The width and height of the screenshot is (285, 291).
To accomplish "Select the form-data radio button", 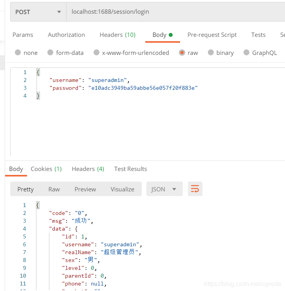I will pyautogui.click(x=50, y=53).
